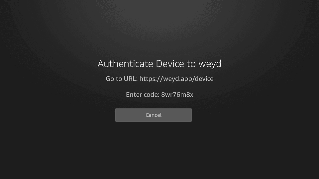Select the code 8wr76m8x

pyautogui.click(x=177, y=94)
